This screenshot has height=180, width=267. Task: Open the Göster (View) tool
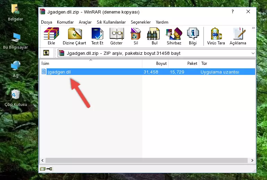coord(116,36)
